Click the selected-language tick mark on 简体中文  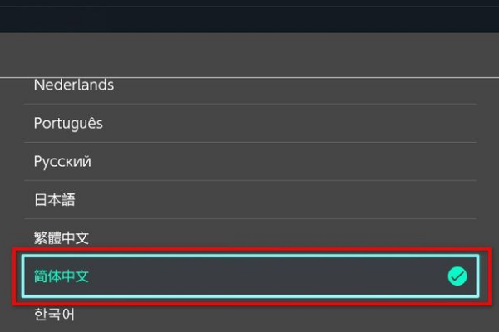[x=457, y=276]
